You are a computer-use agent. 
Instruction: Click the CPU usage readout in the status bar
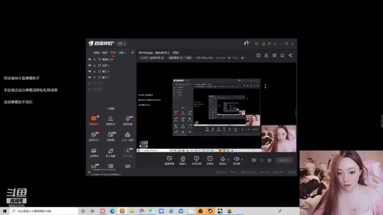pyautogui.click(x=264, y=172)
